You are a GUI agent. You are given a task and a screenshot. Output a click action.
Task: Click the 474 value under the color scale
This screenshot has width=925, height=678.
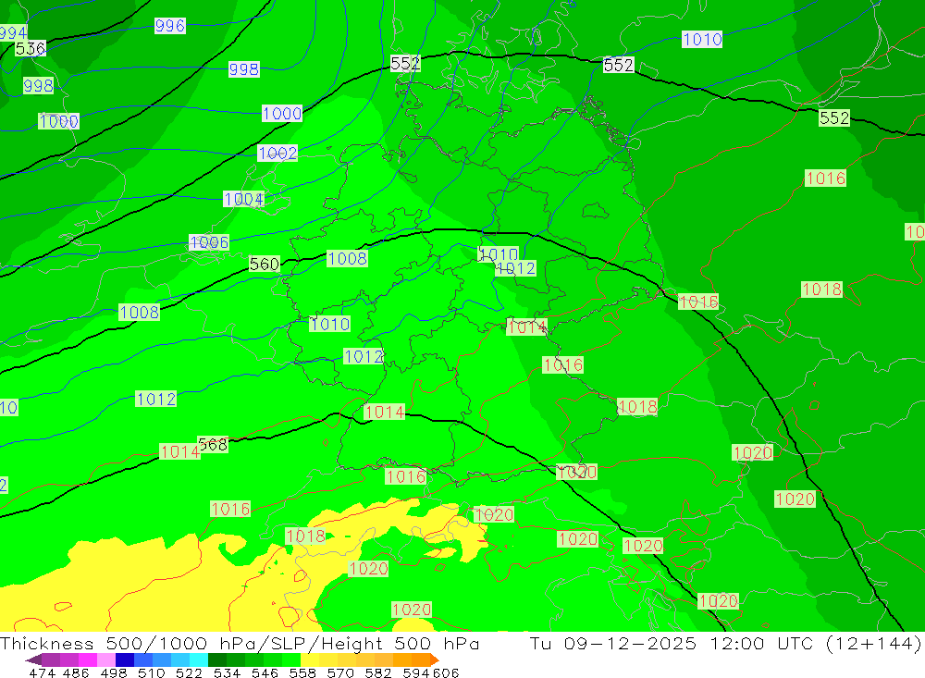click(43, 672)
